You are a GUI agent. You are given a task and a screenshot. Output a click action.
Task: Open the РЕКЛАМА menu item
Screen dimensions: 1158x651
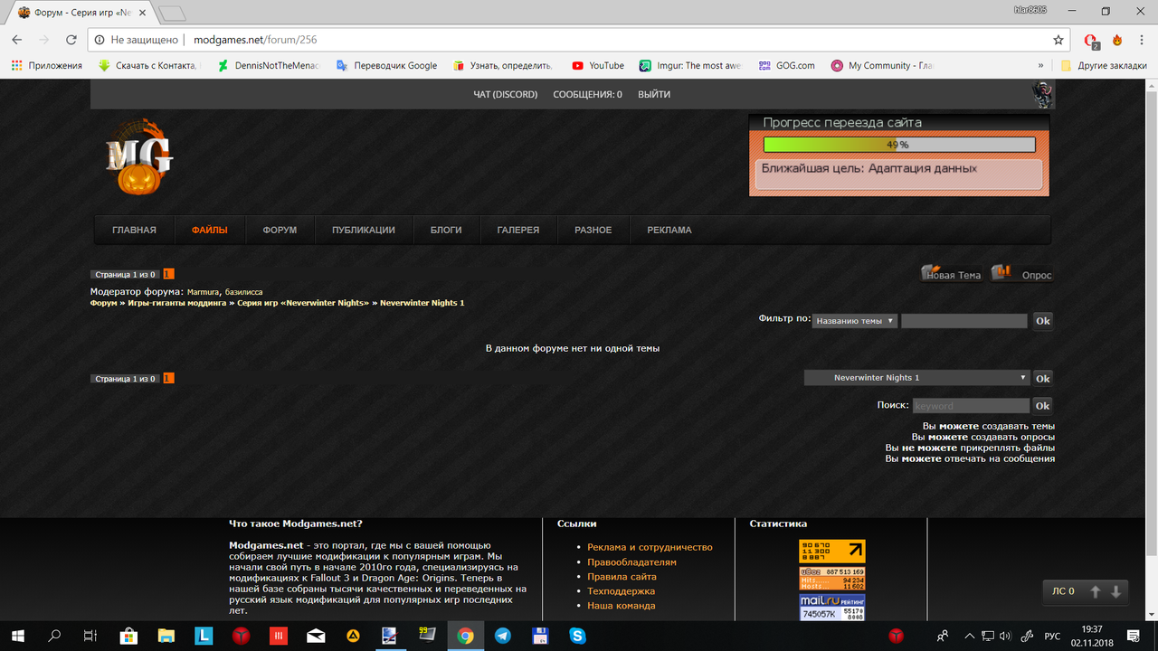pos(669,230)
